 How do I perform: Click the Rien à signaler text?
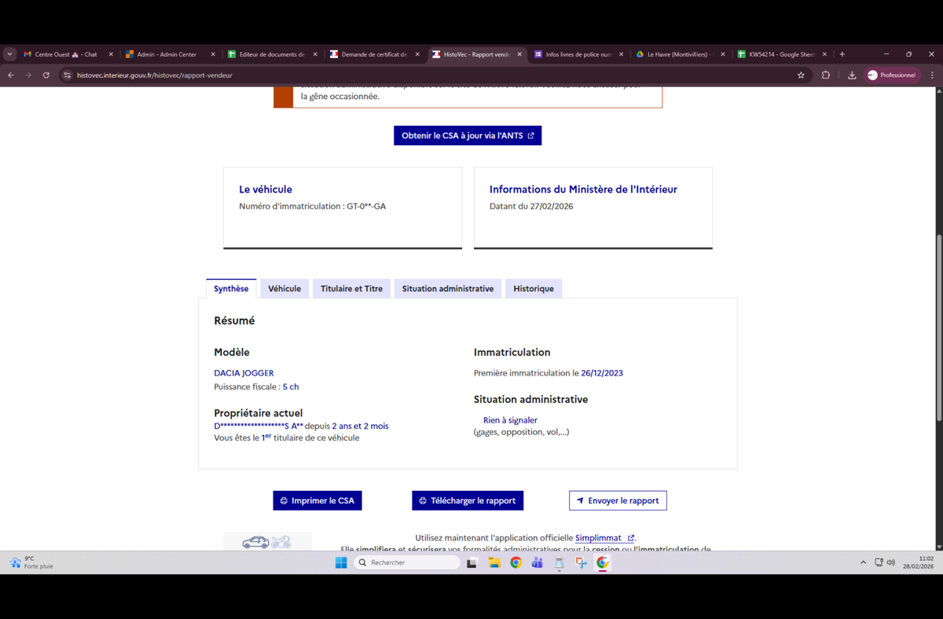[x=510, y=420]
